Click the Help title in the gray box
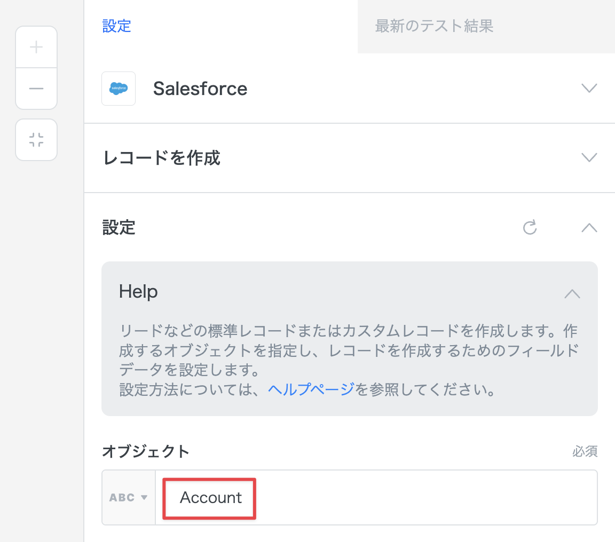The height and width of the screenshot is (542, 615). 138,292
